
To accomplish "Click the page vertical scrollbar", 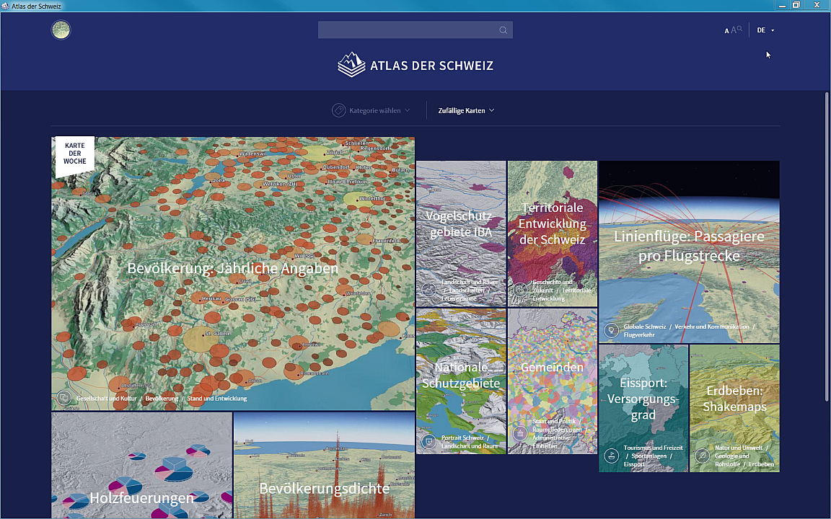I will 827,247.
